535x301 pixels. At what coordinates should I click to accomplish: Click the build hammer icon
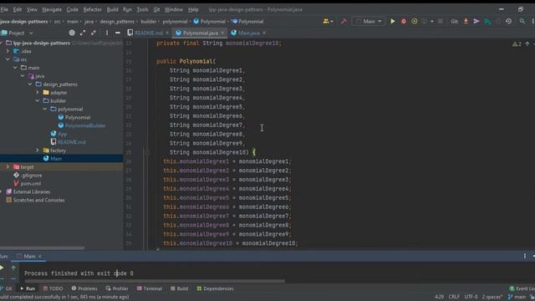(344, 22)
